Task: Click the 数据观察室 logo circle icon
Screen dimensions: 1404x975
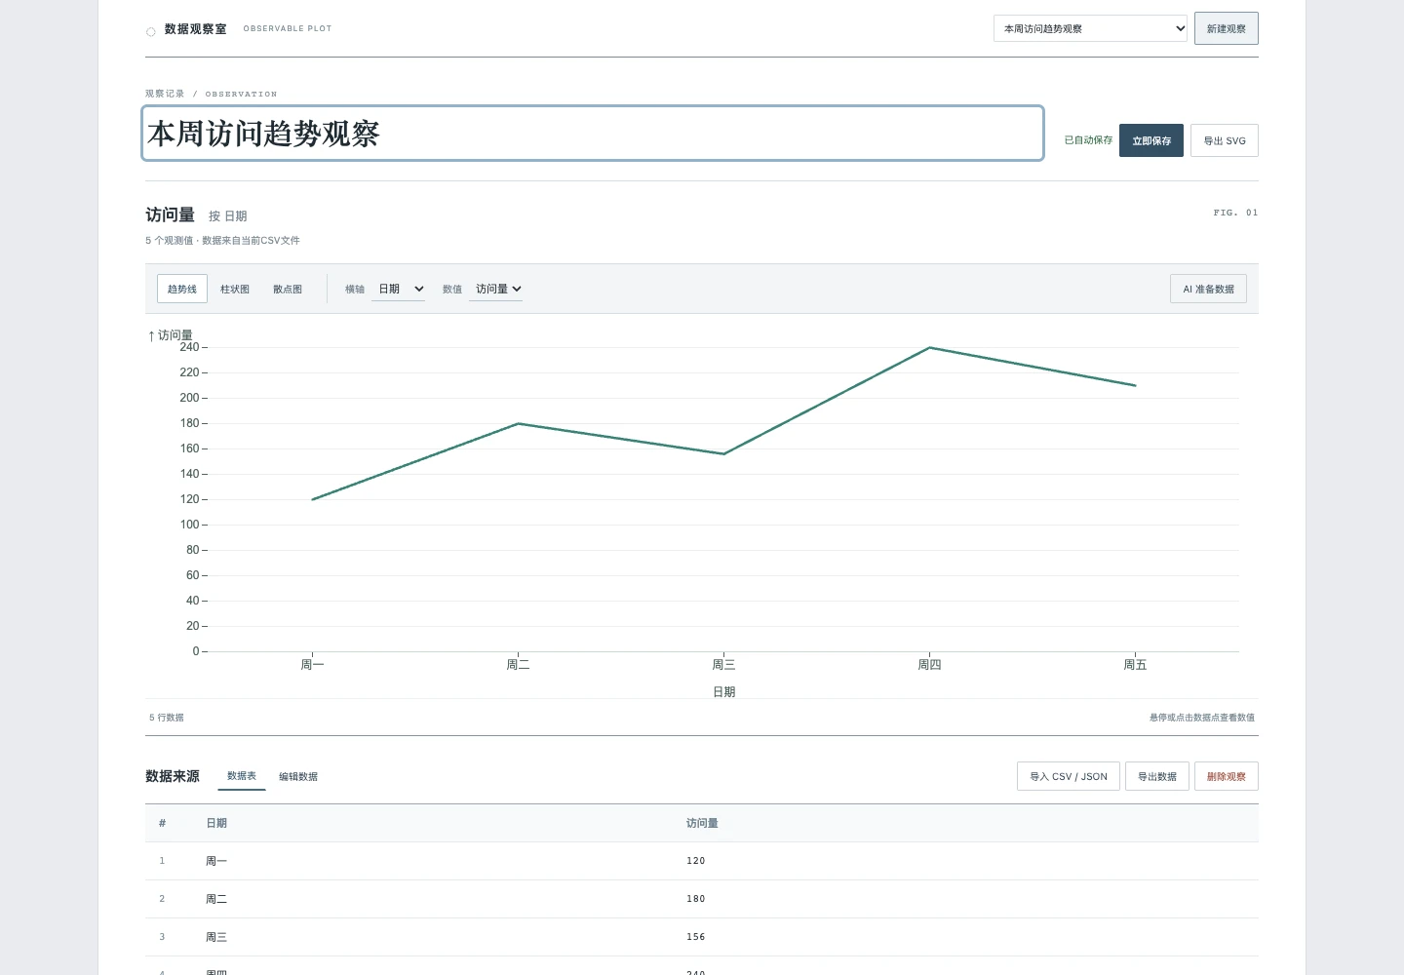Action: pyautogui.click(x=151, y=32)
